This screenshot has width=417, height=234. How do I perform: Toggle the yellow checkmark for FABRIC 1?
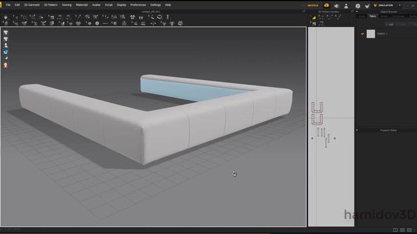click(362, 34)
